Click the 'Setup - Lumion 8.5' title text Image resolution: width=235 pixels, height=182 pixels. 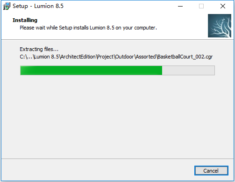pos(38,6)
